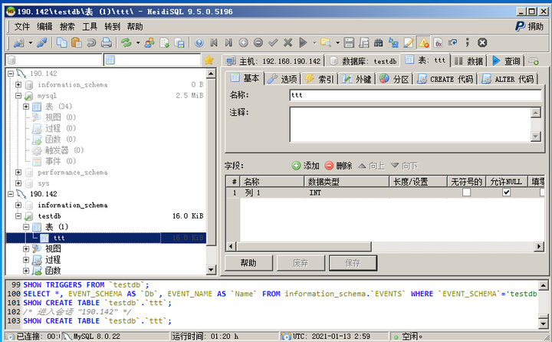Open the 工具 menu
The image size is (552, 342).
(x=90, y=26)
